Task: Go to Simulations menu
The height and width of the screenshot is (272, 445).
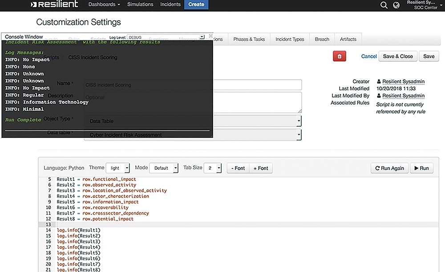Action: tap(140, 4)
